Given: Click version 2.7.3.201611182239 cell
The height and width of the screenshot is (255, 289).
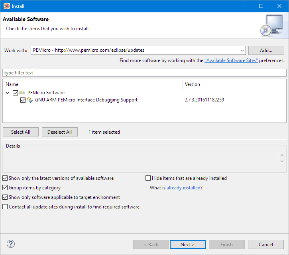Looking at the screenshot, I should tap(204, 100).
